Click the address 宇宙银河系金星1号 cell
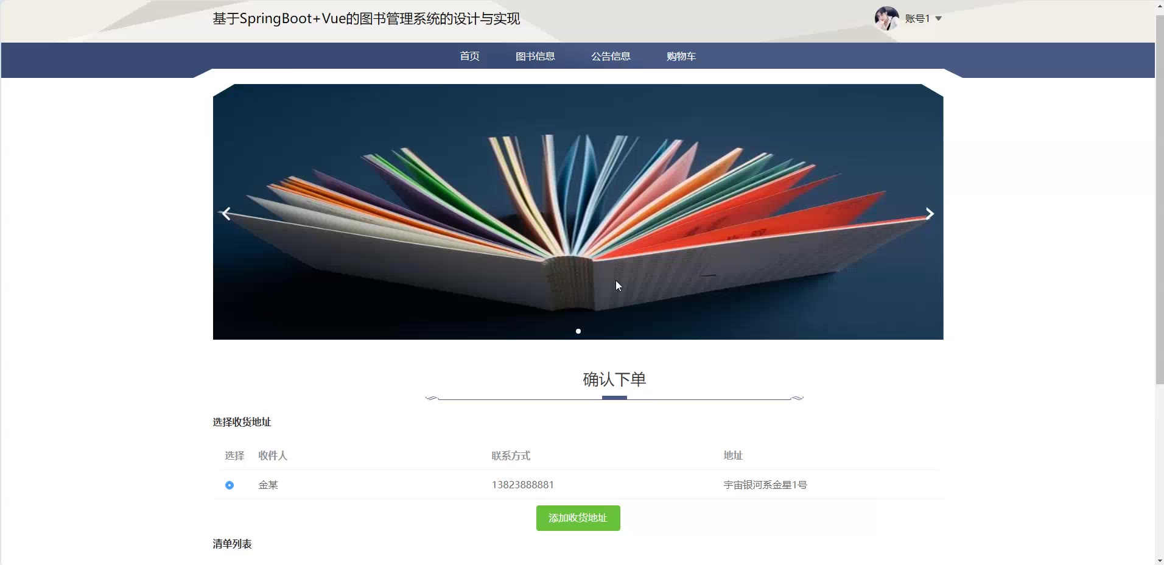This screenshot has height=565, width=1164. click(765, 485)
